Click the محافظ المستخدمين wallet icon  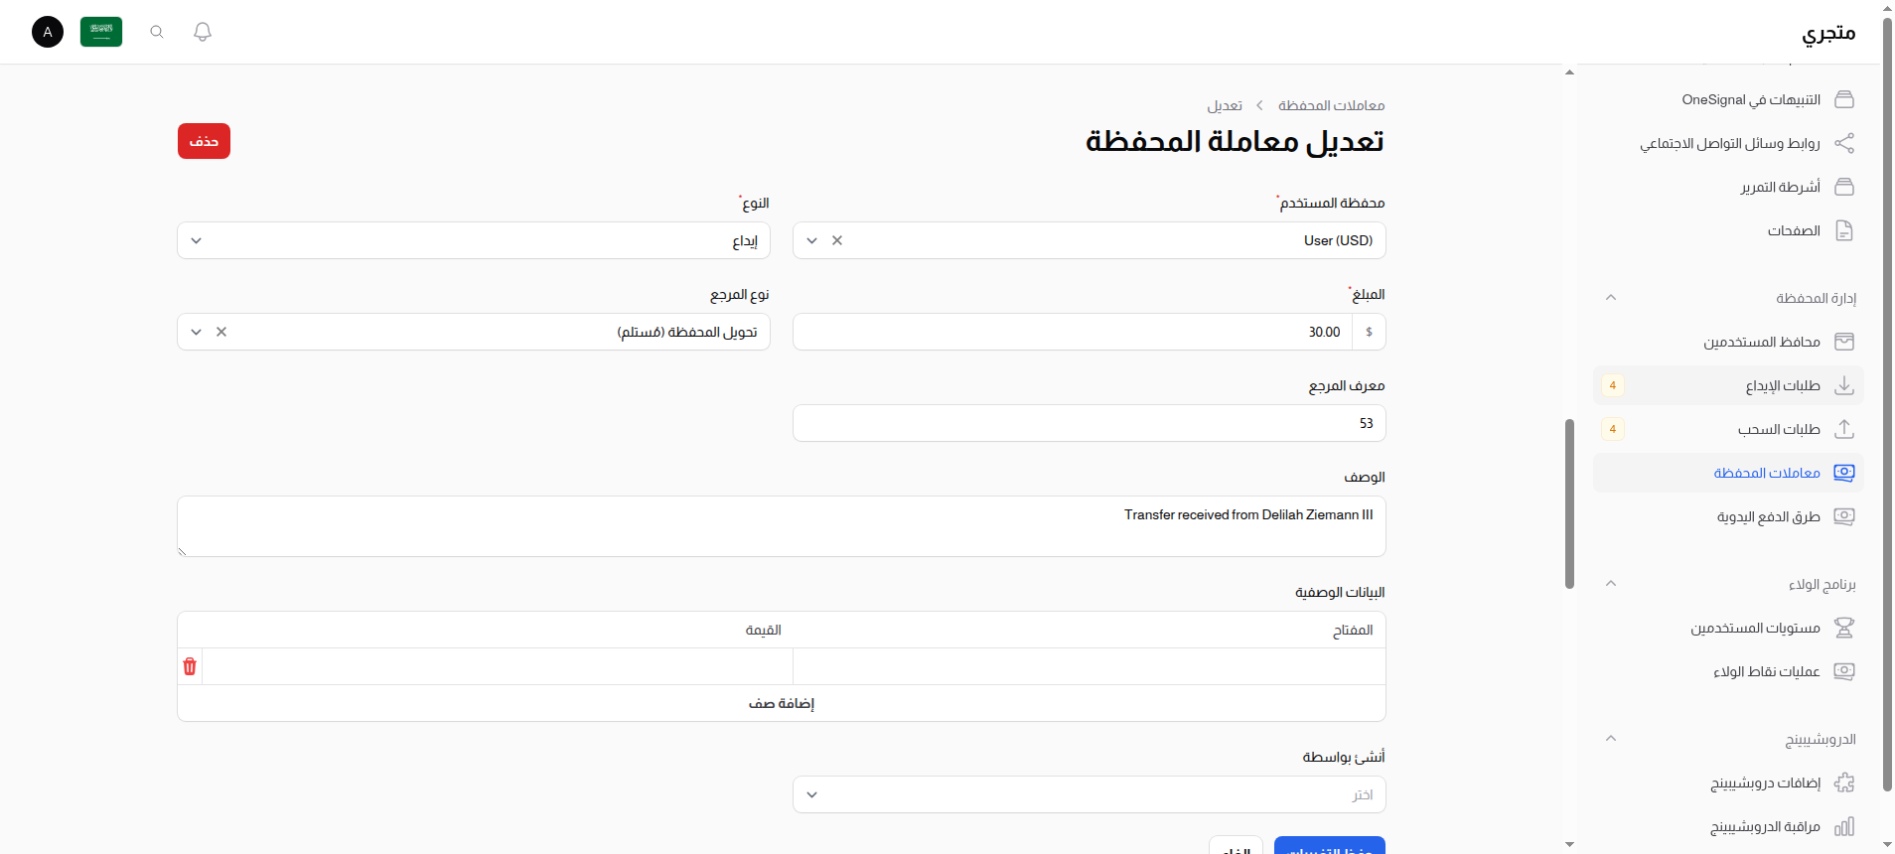point(1844,342)
